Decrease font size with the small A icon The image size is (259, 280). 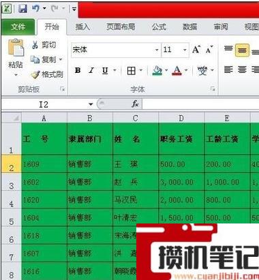[209, 50]
